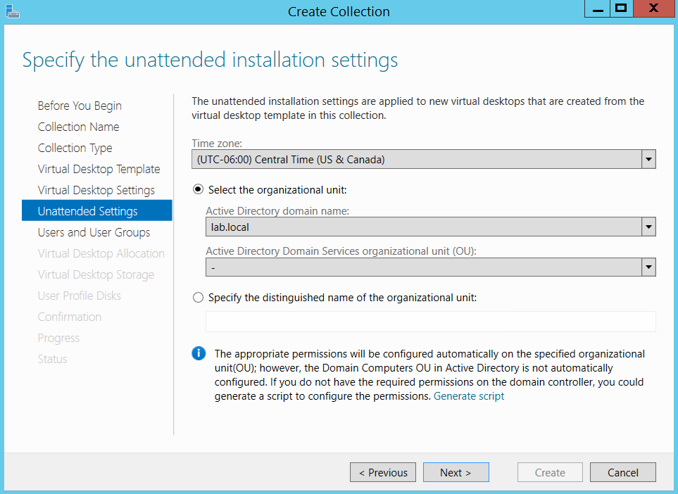Click the Next button
Viewport: 678px width, 494px height.
[456, 472]
